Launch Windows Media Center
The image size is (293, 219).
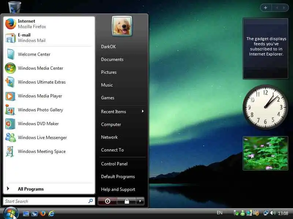[49, 68]
